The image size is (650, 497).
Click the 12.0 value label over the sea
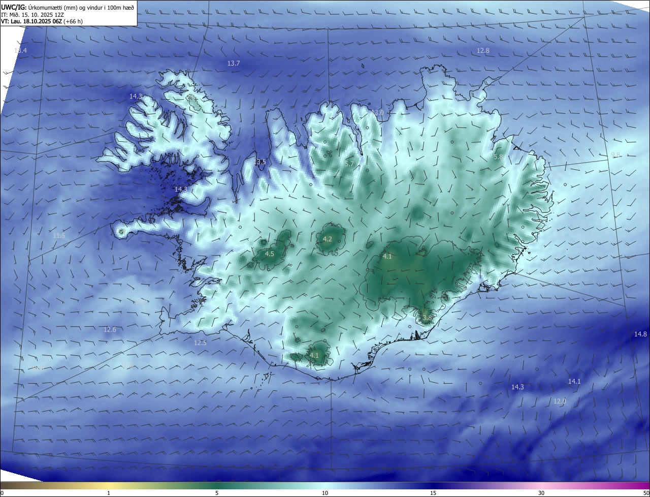[x=559, y=401]
